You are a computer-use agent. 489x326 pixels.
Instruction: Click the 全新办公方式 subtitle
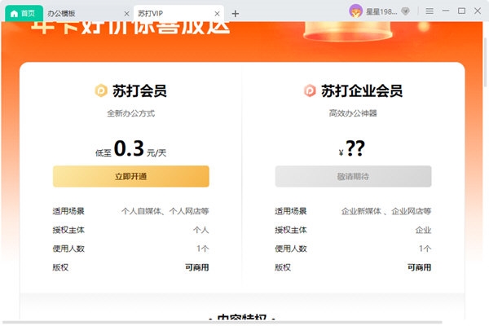click(x=131, y=113)
